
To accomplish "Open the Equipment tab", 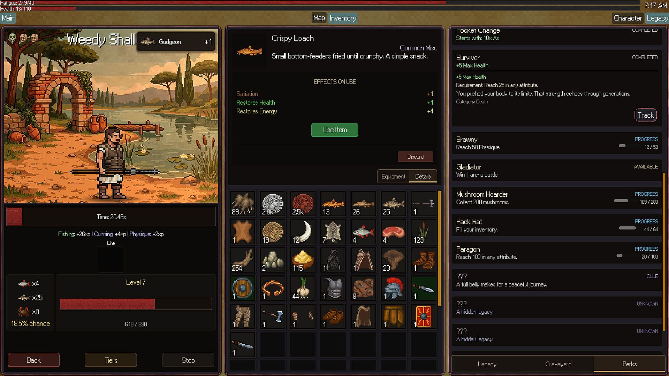I will [x=393, y=177].
